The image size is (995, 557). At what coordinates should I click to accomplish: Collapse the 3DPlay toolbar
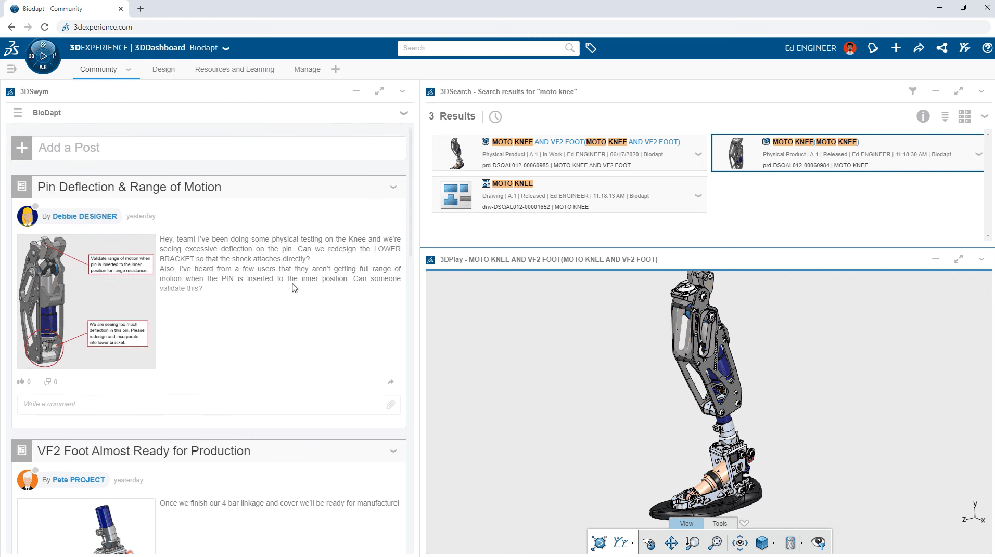(x=744, y=523)
